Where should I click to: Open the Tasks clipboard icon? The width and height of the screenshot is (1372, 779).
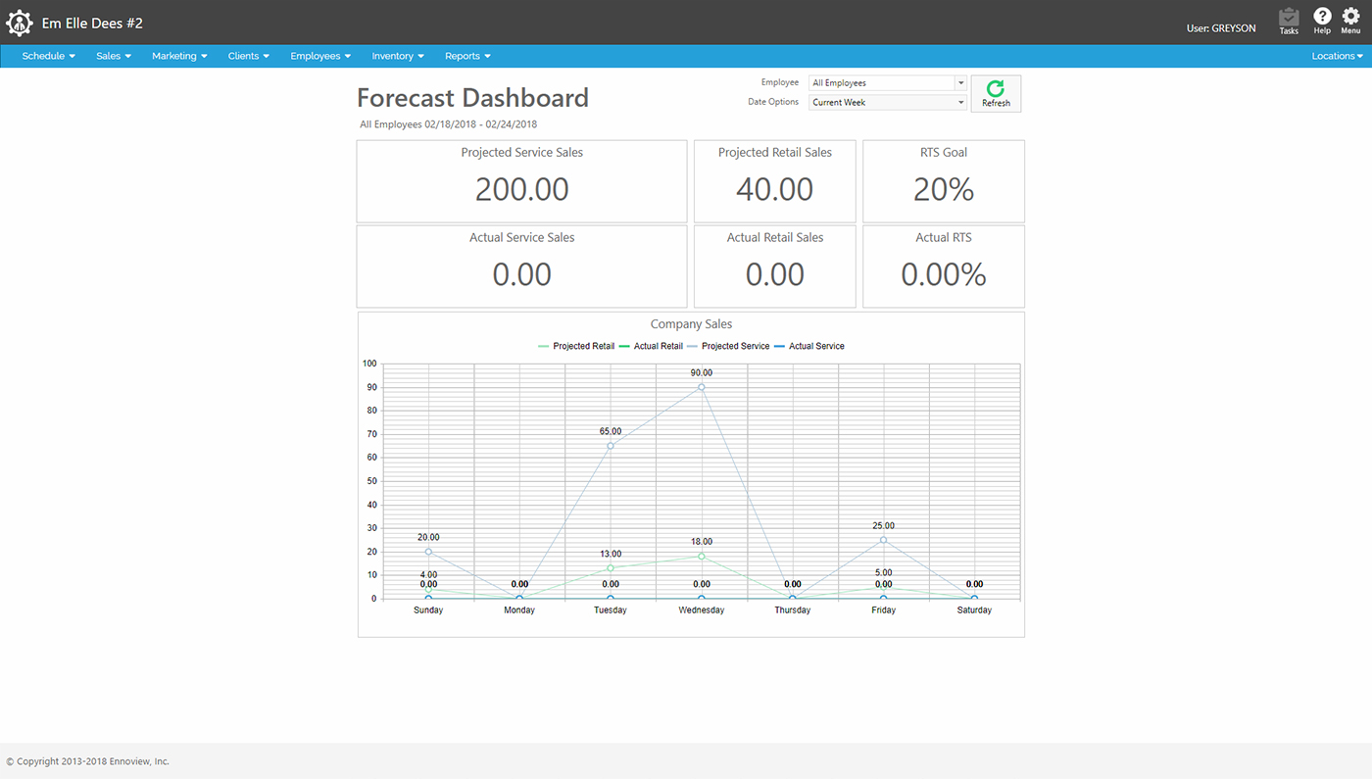(x=1289, y=21)
